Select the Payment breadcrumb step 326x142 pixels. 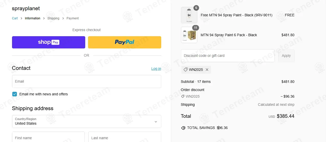73,18
